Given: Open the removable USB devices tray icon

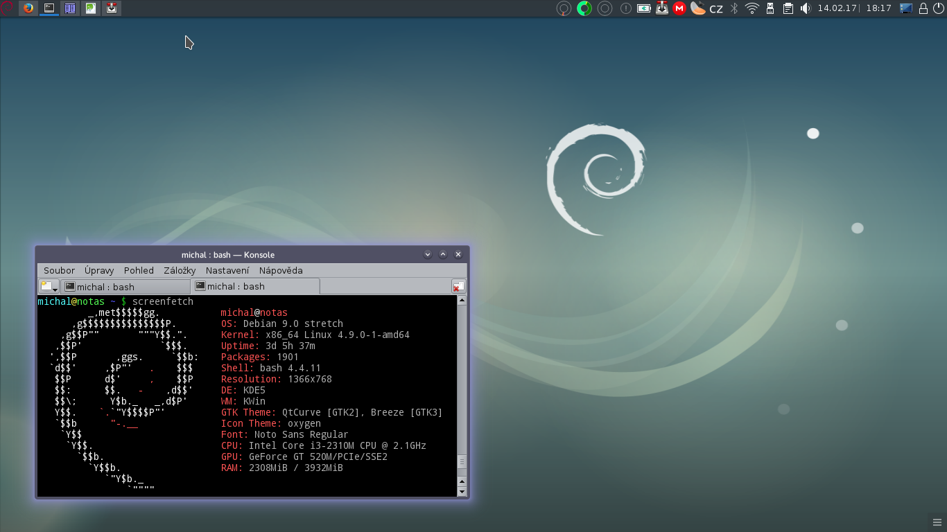Looking at the screenshot, I should [x=770, y=8].
